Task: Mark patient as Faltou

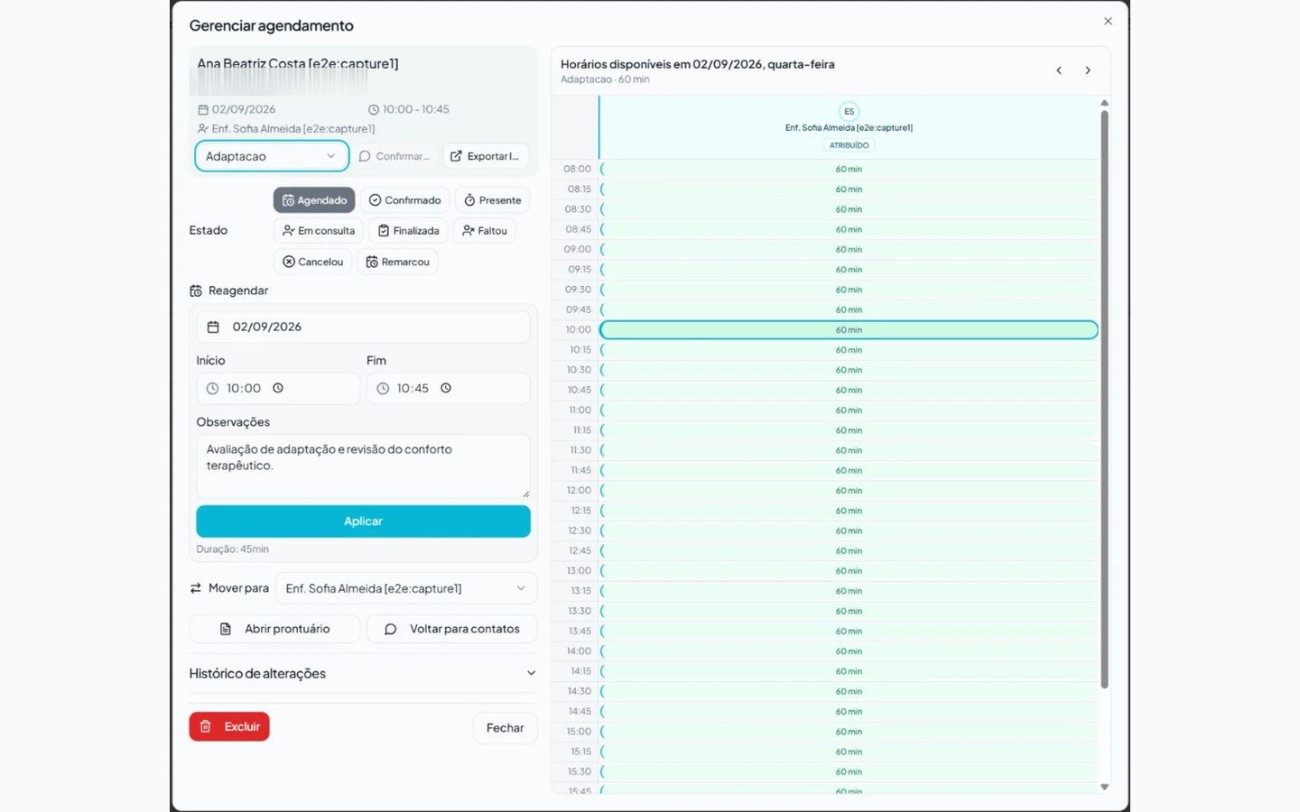Action: click(485, 231)
